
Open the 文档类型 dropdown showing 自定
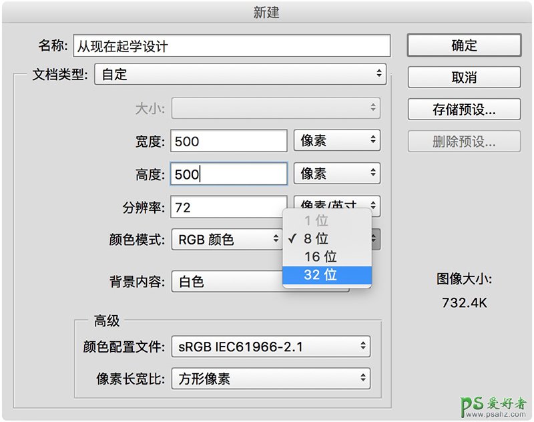coord(240,74)
